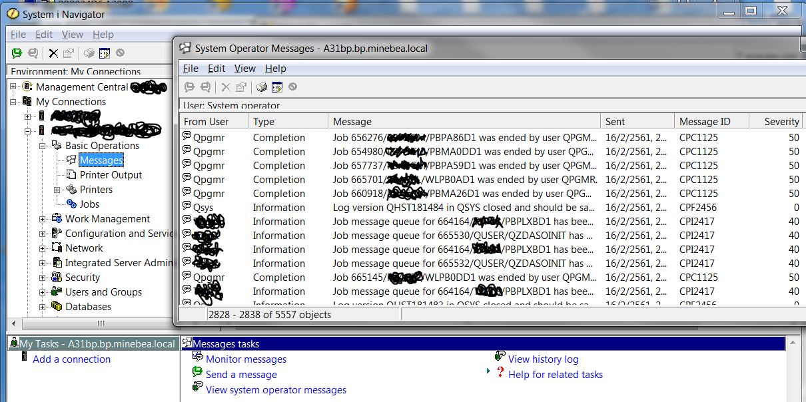The height and width of the screenshot is (402, 806).
Task: Select the Messages item under Basic Operations
Action: (x=101, y=160)
